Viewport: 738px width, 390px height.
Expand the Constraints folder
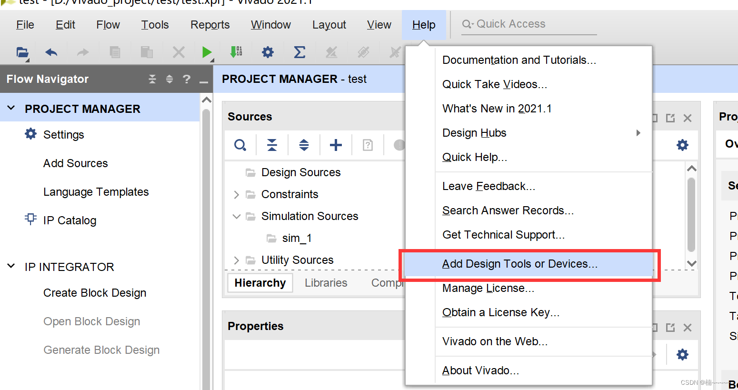coord(237,194)
